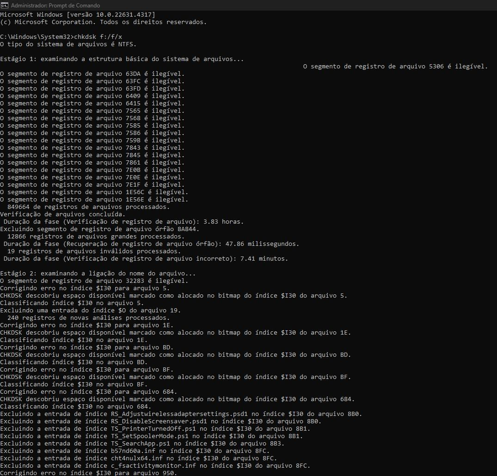The image size is (497, 476).
Task: Click the line with arquivo 7585 é ilegível
Action: pos(92,126)
